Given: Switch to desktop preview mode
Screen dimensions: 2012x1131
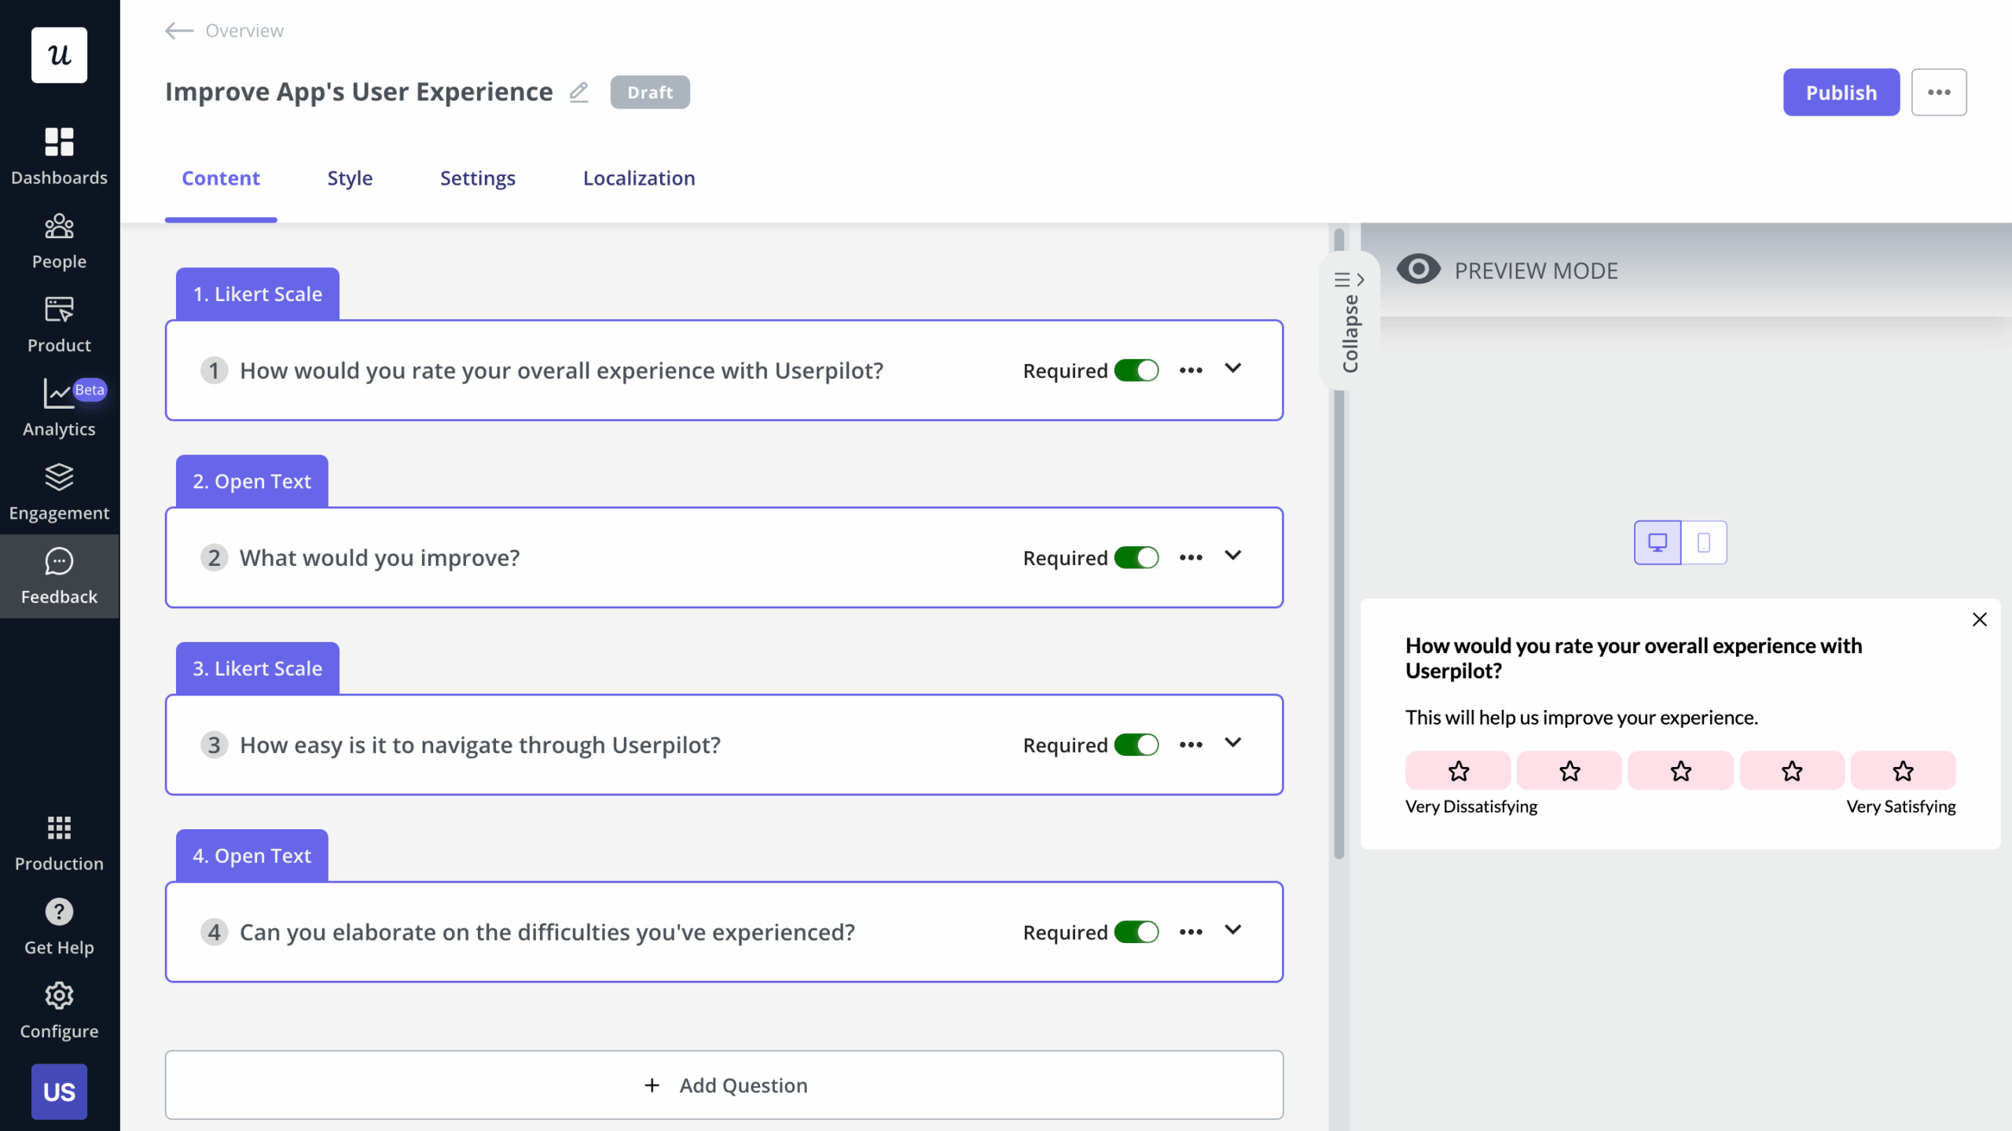Looking at the screenshot, I should 1658,542.
